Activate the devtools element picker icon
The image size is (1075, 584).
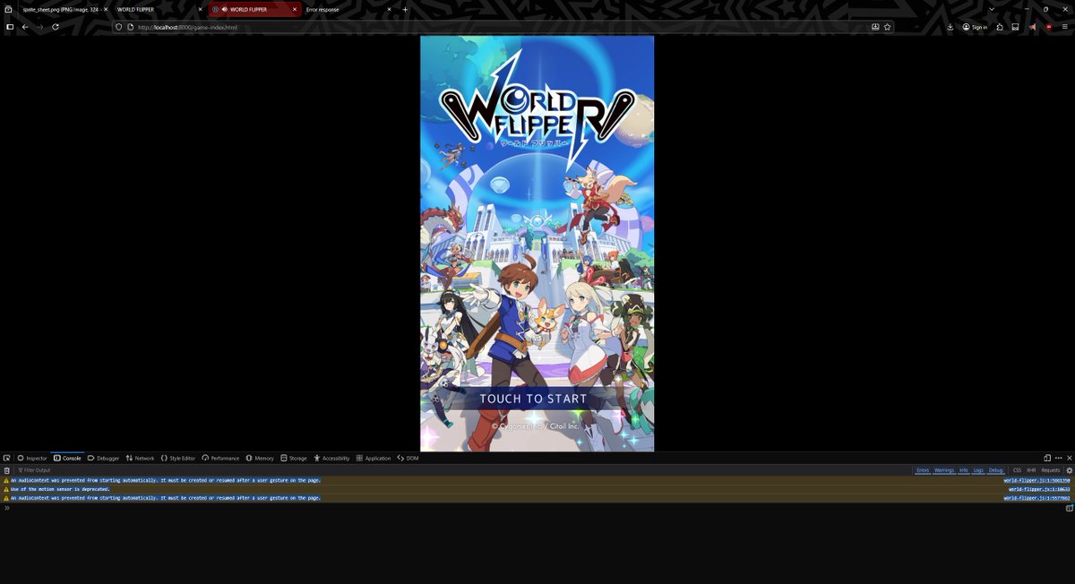[x=6, y=458]
